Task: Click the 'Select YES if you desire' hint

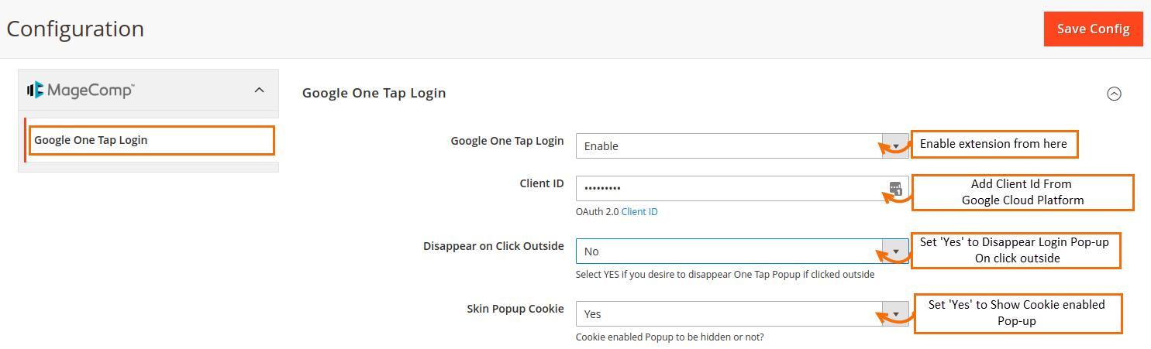Action: click(725, 275)
